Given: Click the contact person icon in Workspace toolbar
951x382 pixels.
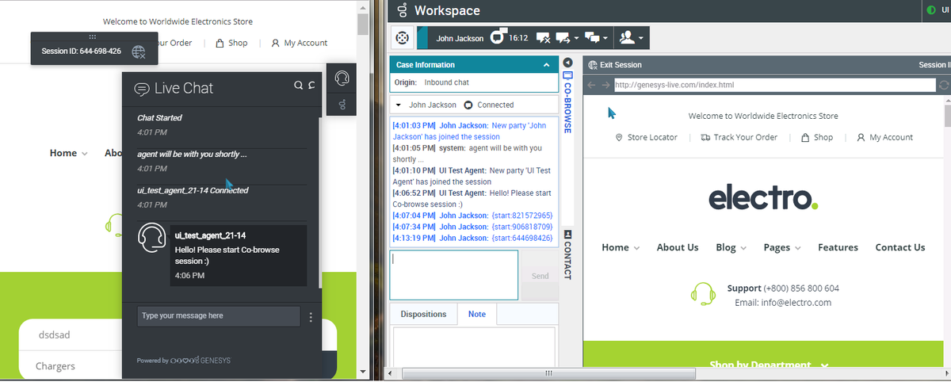Looking at the screenshot, I should click(627, 38).
